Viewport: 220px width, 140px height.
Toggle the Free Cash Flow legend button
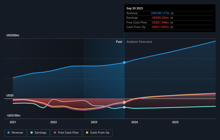pyautogui.click(x=66, y=133)
